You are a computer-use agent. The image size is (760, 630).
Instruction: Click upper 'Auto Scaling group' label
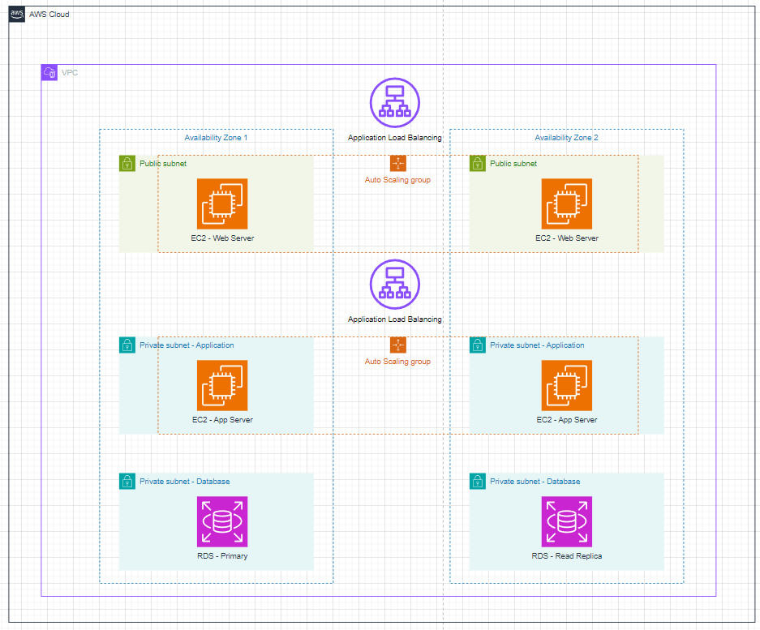pyautogui.click(x=397, y=180)
